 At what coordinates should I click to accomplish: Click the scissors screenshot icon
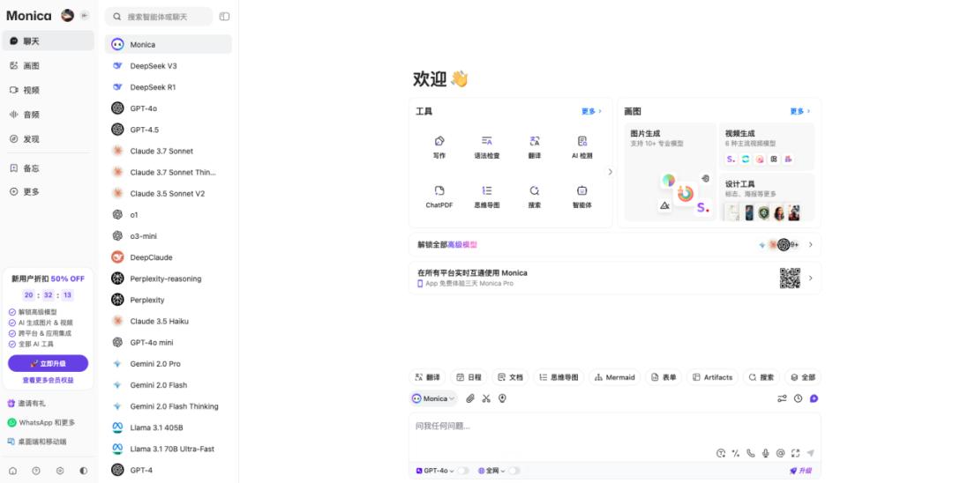pos(486,398)
